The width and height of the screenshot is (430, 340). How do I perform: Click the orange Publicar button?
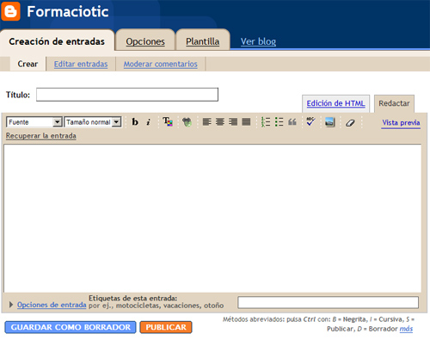coord(166,327)
